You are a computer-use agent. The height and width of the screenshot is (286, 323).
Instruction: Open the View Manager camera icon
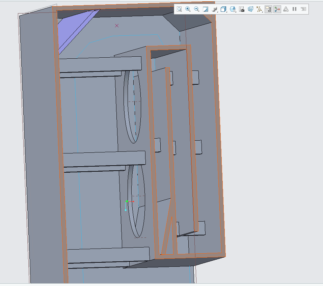pos(242,9)
